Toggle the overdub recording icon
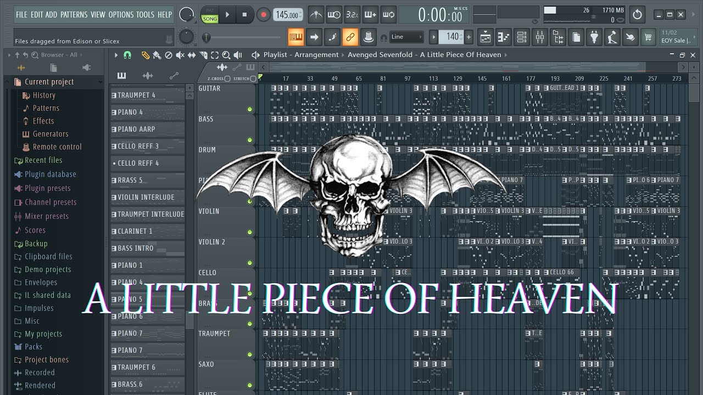703x395 pixels. 370,15
